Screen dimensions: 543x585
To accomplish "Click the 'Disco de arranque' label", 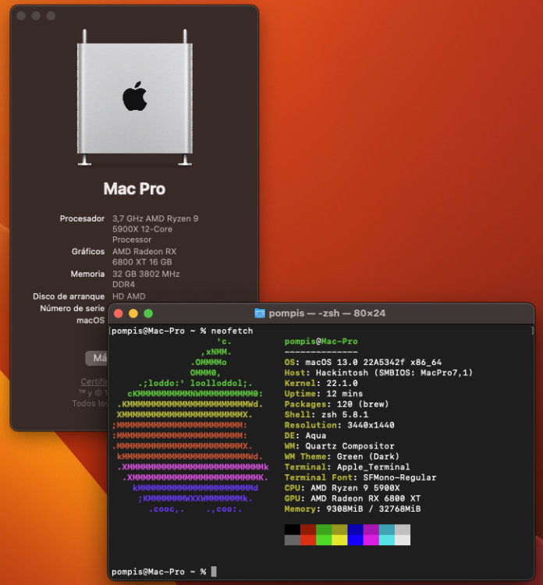I will 69,296.
